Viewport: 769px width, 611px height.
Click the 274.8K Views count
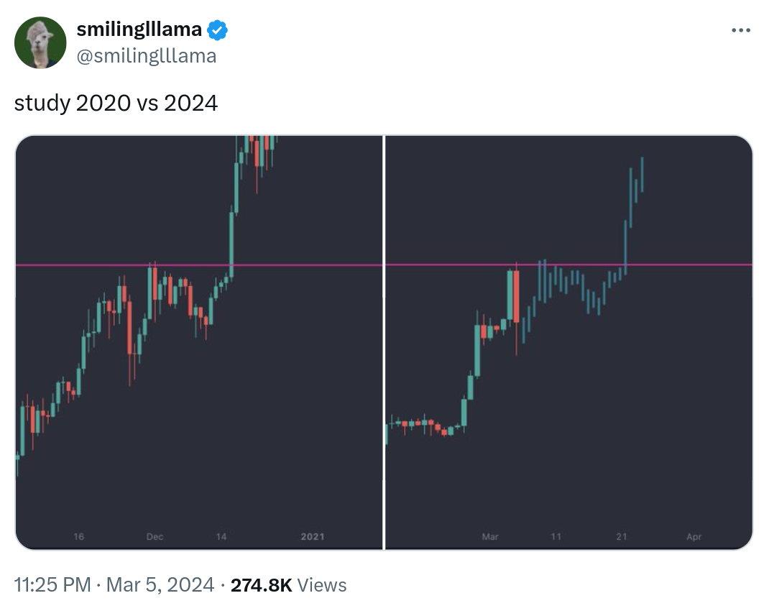click(x=288, y=585)
